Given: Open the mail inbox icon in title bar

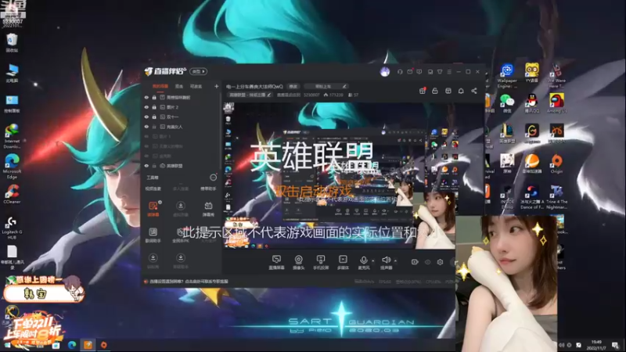Looking at the screenshot, I should [410, 72].
